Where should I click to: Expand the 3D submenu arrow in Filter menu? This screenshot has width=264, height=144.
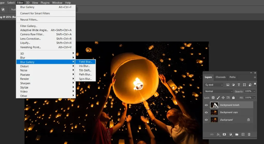click(x=73, y=53)
